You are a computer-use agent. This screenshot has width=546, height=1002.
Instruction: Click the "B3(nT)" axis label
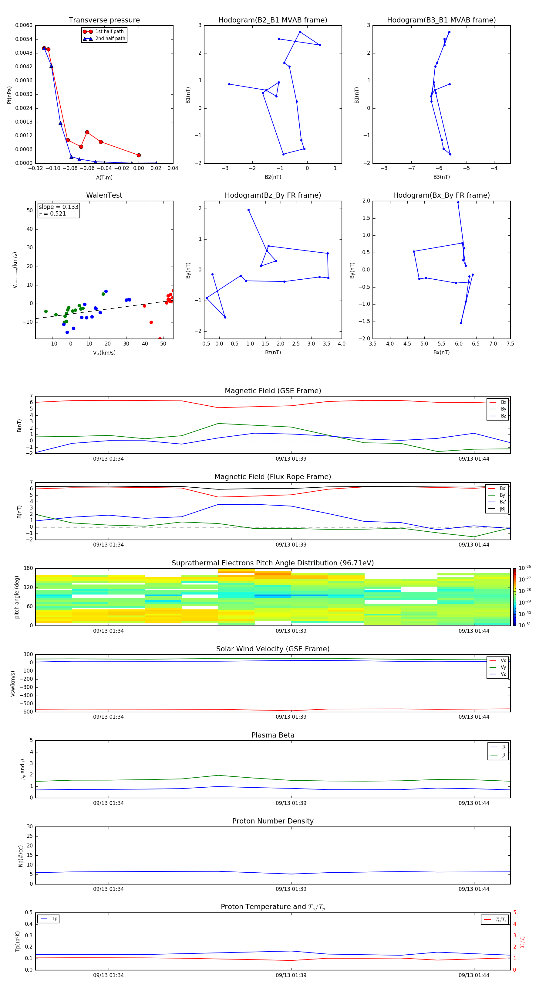(x=441, y=177)
